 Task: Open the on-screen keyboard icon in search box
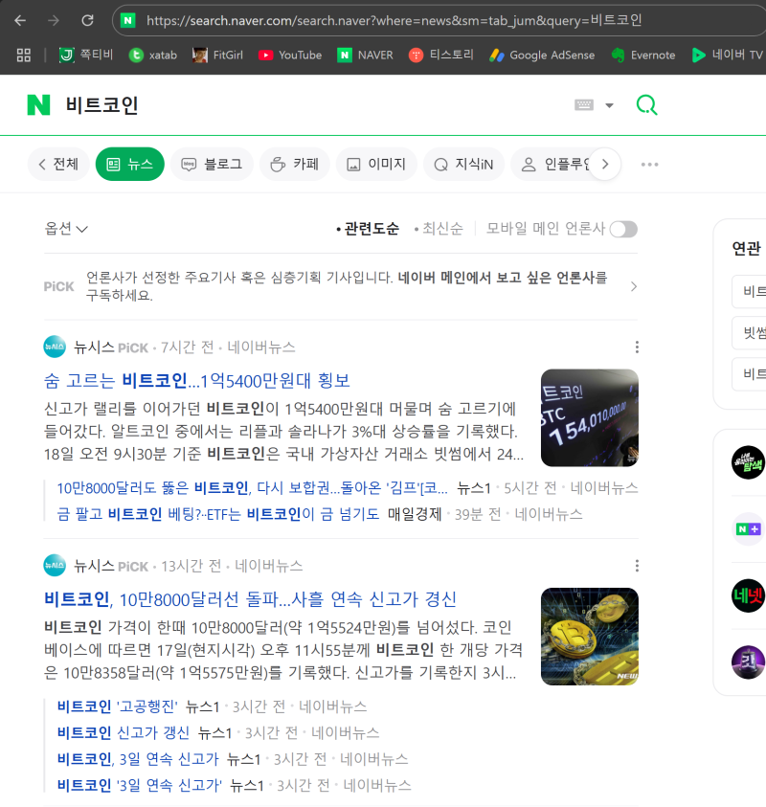[x=584, y=105]
